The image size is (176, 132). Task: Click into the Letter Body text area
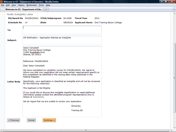(x=62, y=81)
